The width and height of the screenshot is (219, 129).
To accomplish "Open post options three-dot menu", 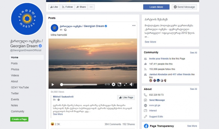I will 134,26.
